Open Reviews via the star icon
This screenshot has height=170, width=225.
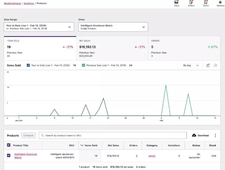tap(220, 4)
